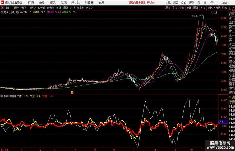The height and width of the screenshot is (151, 235).
Task: Click the 统计 toolbar button
Action: [x=189, y=8]
